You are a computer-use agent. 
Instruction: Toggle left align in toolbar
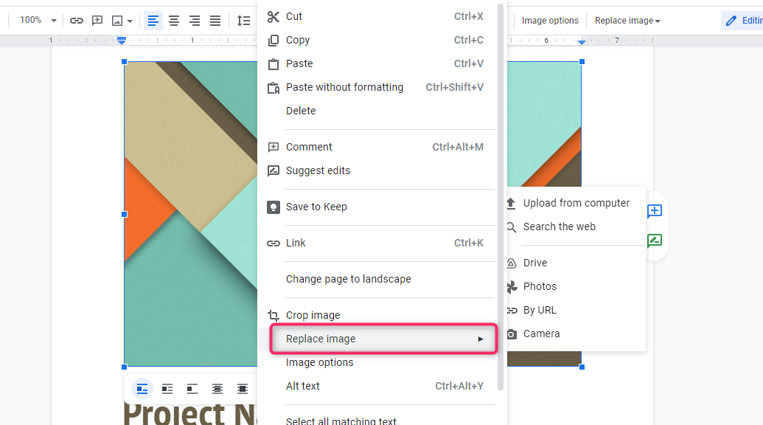pyautogui.click(x=153, y=21)
